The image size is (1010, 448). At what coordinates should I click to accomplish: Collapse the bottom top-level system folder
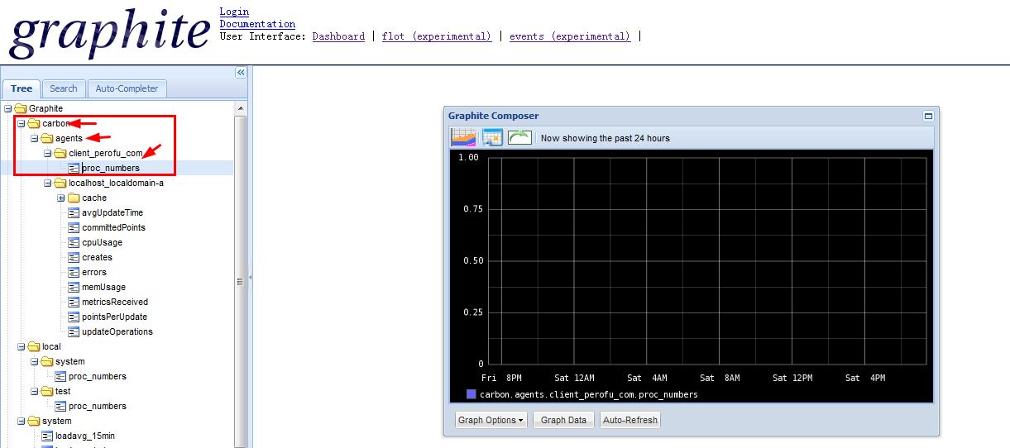coord(22,421)
